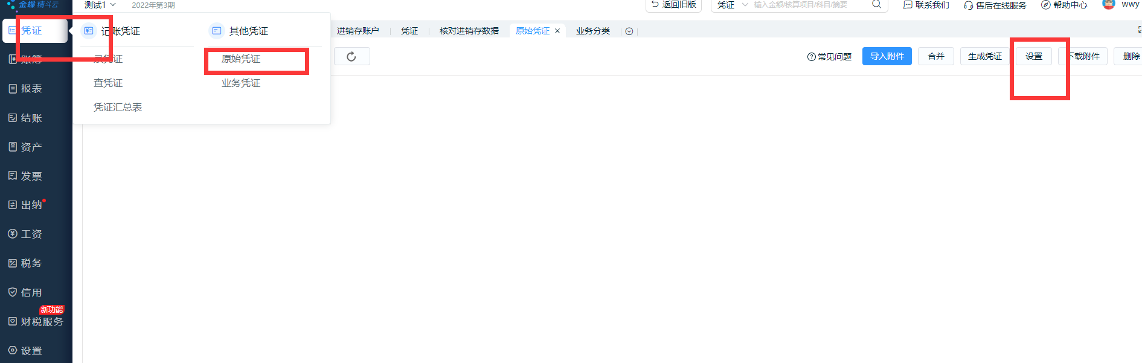The height and width of the screenshot is (363, 1142).
Task: Click the 金蝶精斗云 logo
Action: click(33, 5)
